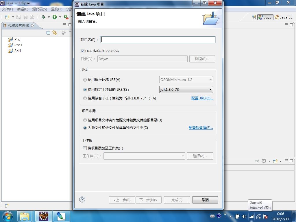Maximize the package explorer view
This screenshot has height=222, width=296.
click(70, 25)
